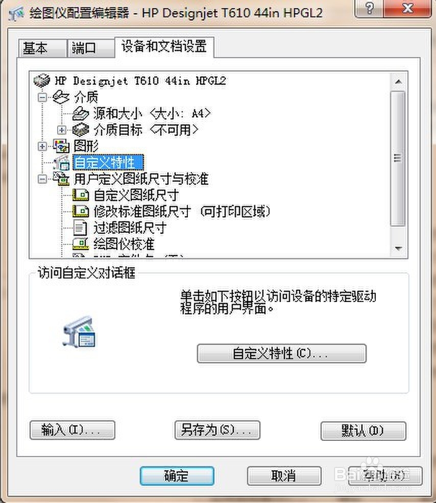Collapse the 介质 tree node

[42, 97]
